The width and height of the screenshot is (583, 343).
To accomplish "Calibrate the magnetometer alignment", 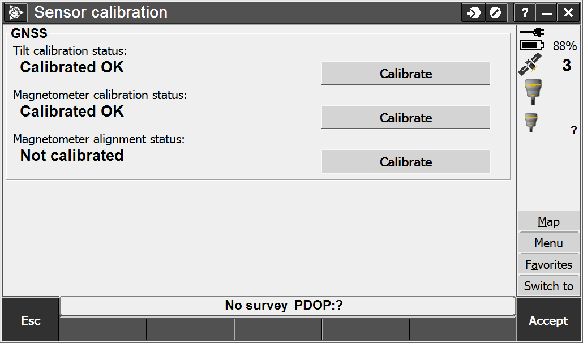I will point(405,161).
